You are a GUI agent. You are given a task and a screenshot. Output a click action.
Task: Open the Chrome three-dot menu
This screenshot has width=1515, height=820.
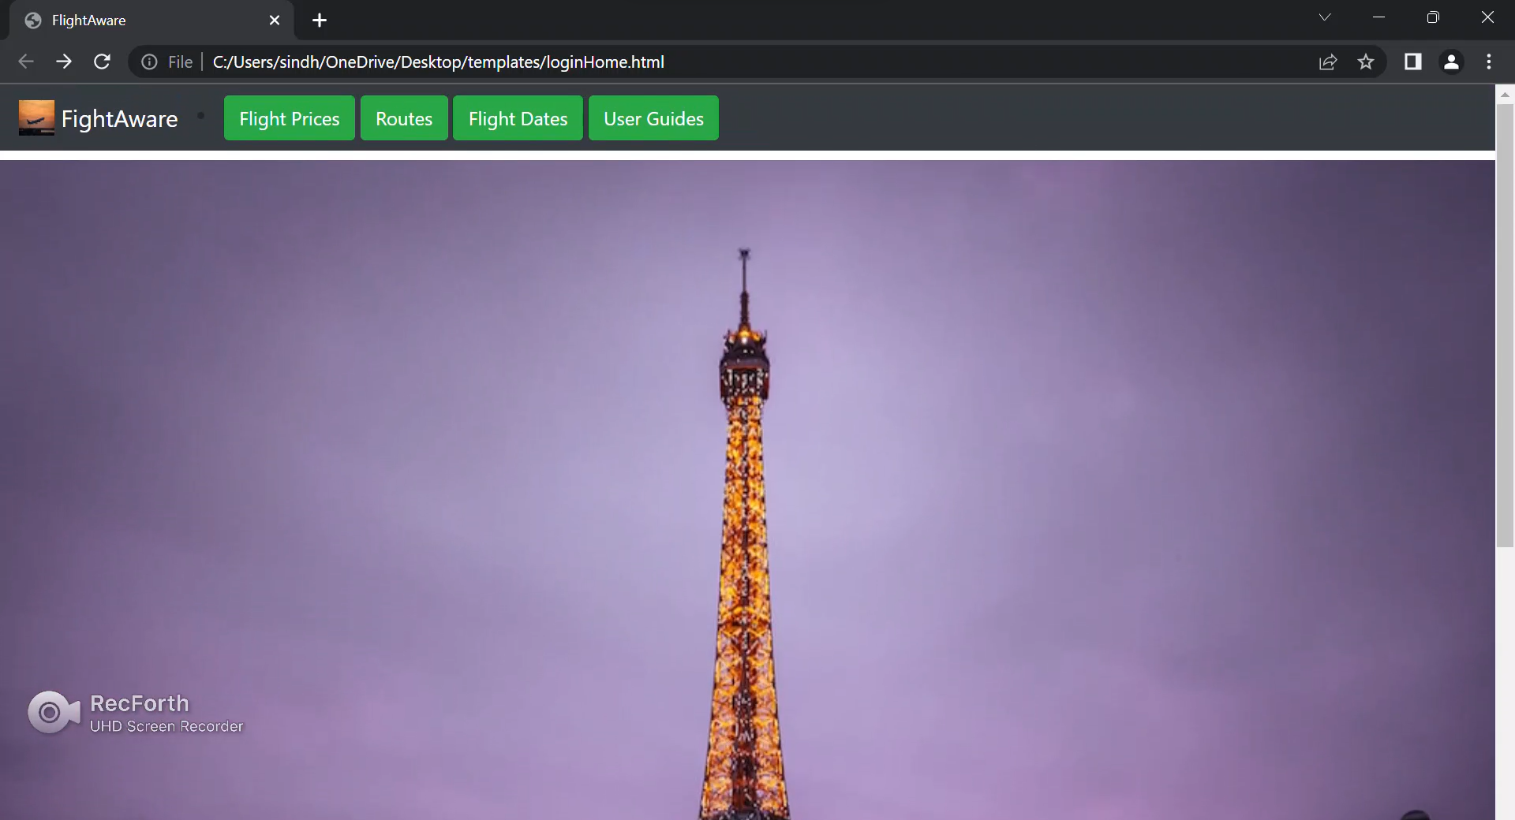[1490, 61]
